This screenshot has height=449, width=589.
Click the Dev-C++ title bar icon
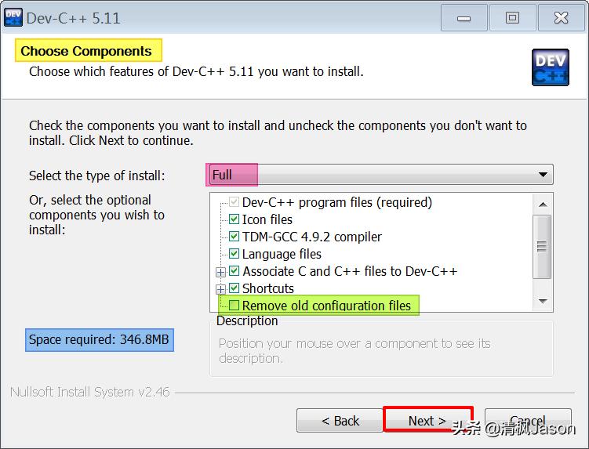click(x=13, y=16)
